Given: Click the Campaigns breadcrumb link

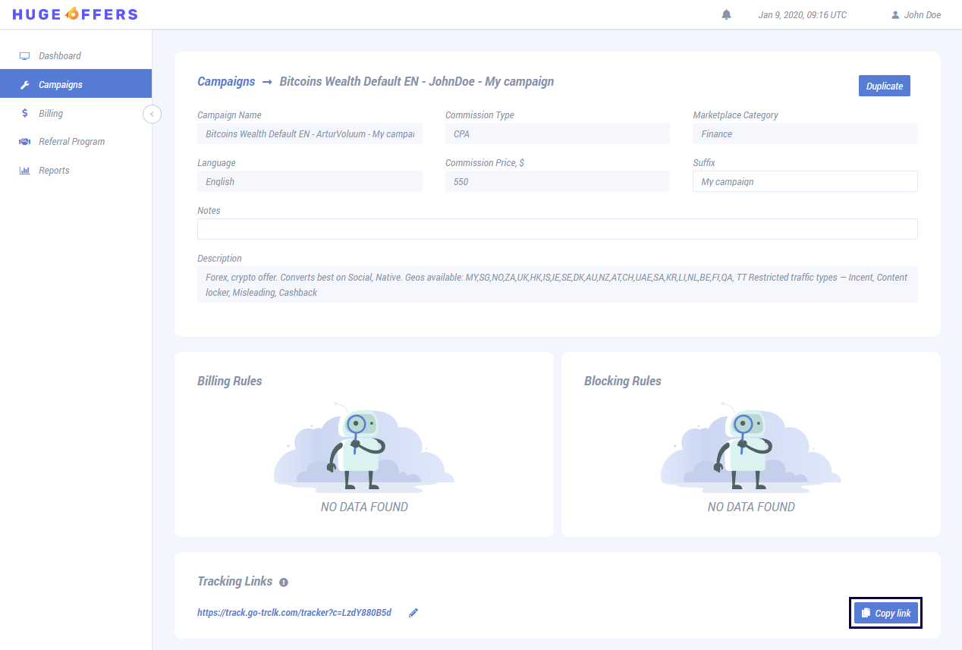Looking at the screenshot, I should coord(226,81).
